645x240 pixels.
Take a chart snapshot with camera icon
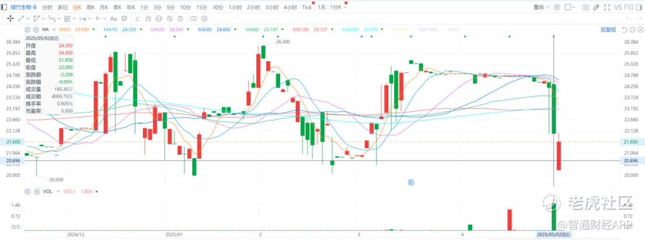coord(586,8)
